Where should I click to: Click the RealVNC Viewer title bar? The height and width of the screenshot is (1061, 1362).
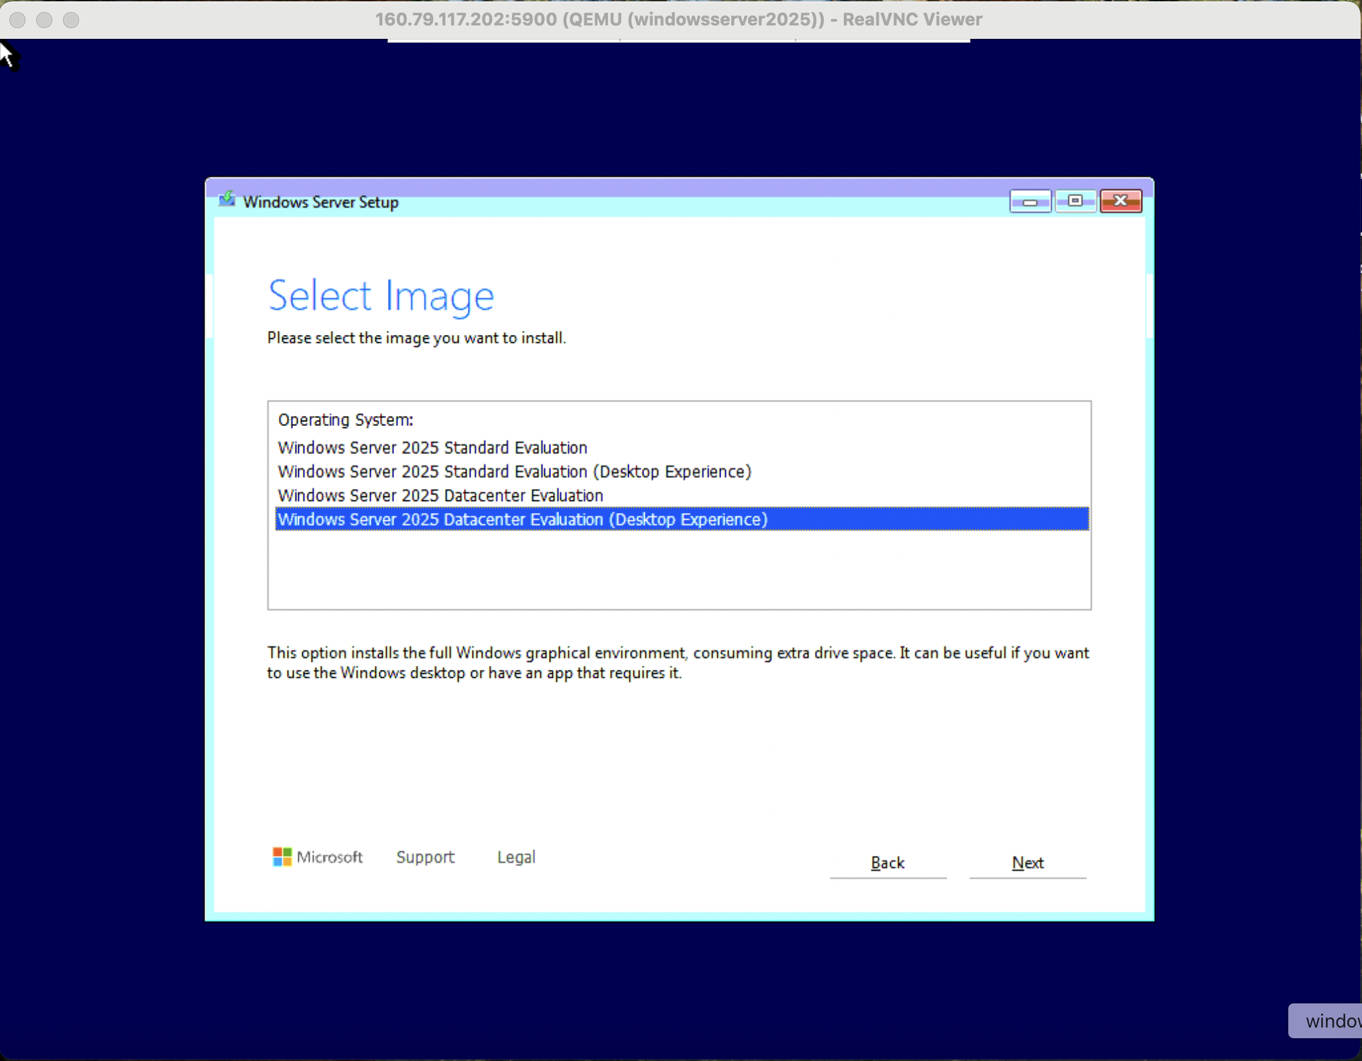click(x=677, y=19)
